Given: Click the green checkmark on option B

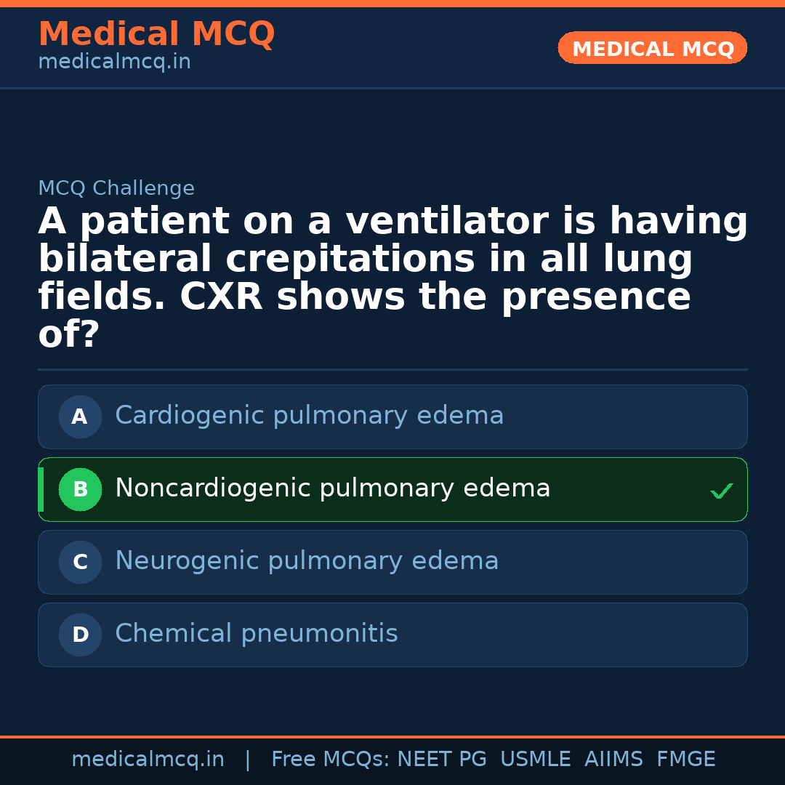Looking at the screenshot, I should (x=721, y=491).
